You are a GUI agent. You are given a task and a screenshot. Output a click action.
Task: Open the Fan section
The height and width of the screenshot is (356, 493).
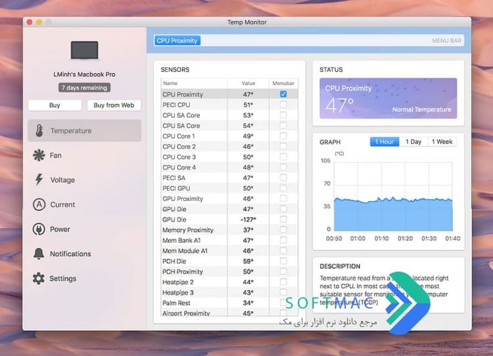(84, 155)
